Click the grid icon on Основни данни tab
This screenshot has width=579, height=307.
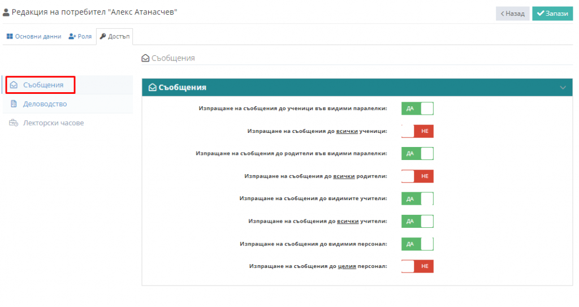click(10, 36)
